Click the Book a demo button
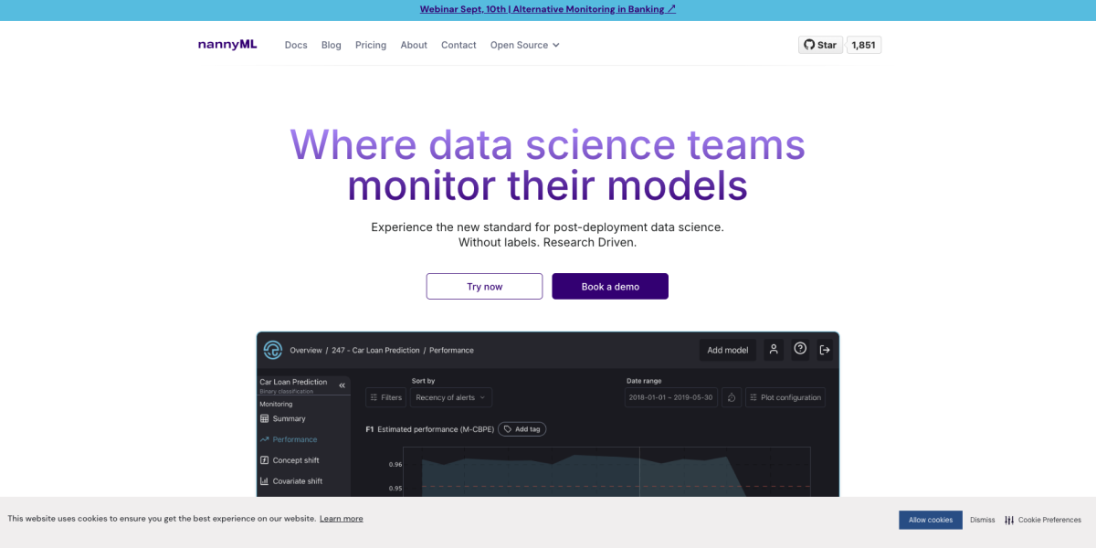This screenshot has width=1096, height=548. pyautogui.click(x=610, y=287)
